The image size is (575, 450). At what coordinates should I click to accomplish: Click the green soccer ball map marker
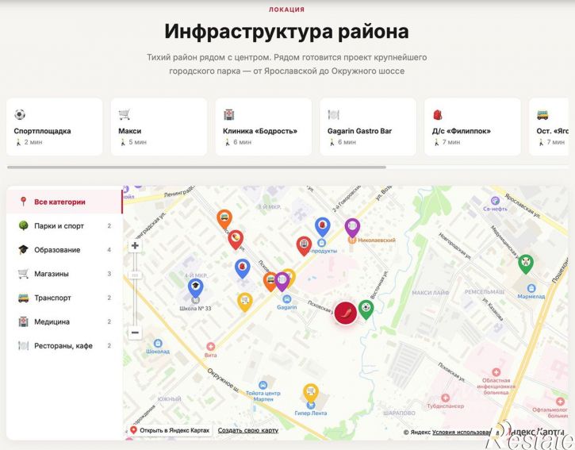tap(366, 309)
